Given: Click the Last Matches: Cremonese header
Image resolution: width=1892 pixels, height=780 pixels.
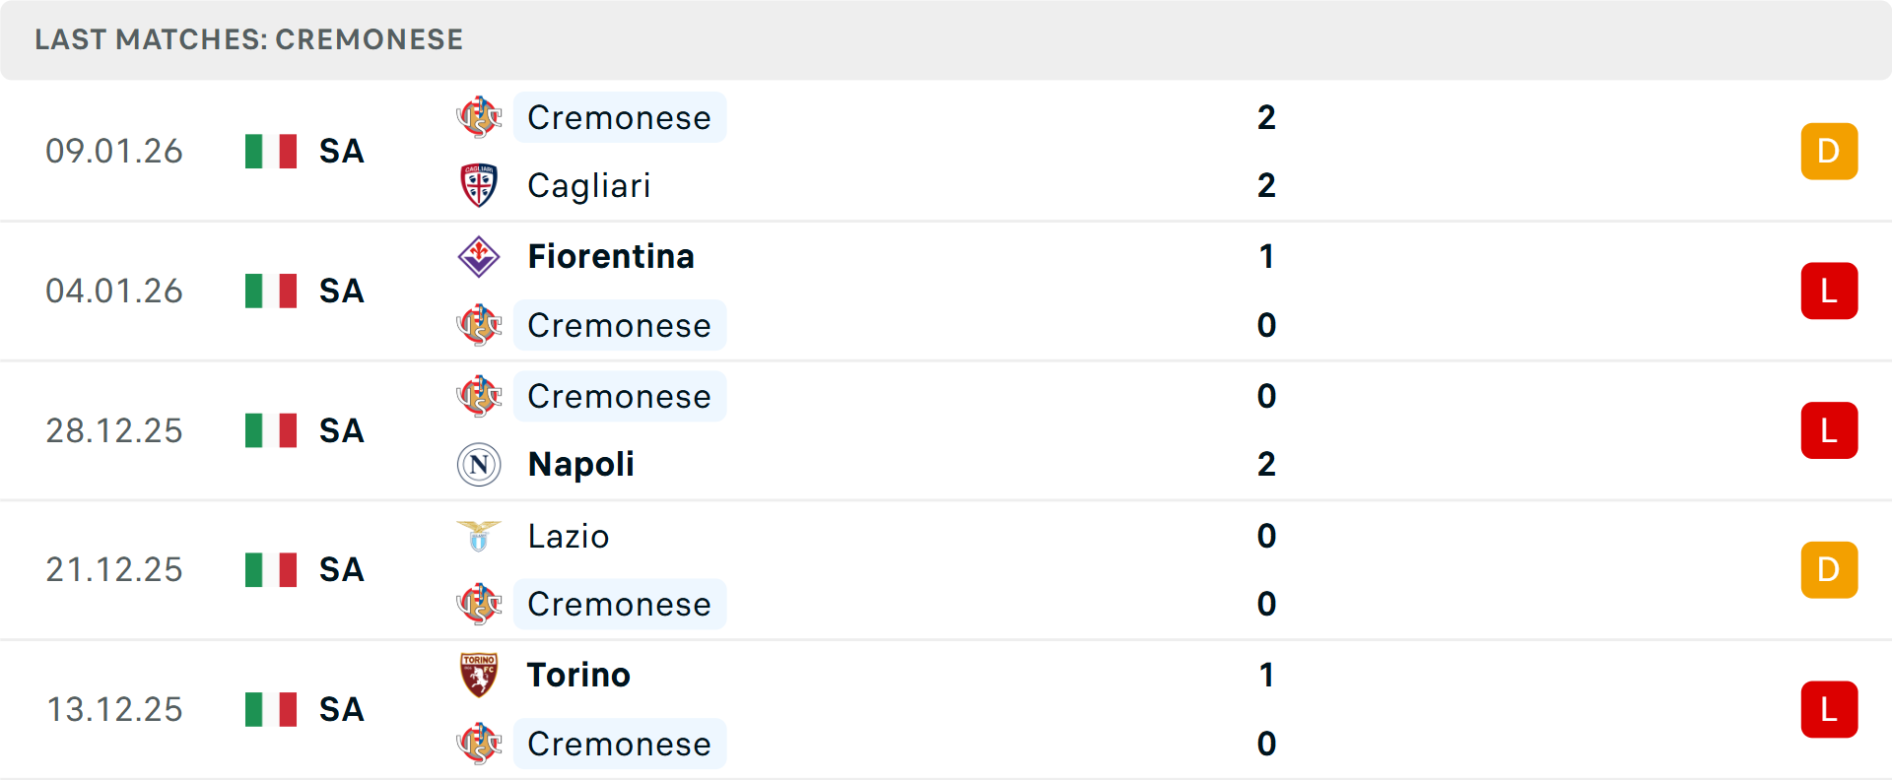Looking at the screenshot, I should tap(248, 39).
